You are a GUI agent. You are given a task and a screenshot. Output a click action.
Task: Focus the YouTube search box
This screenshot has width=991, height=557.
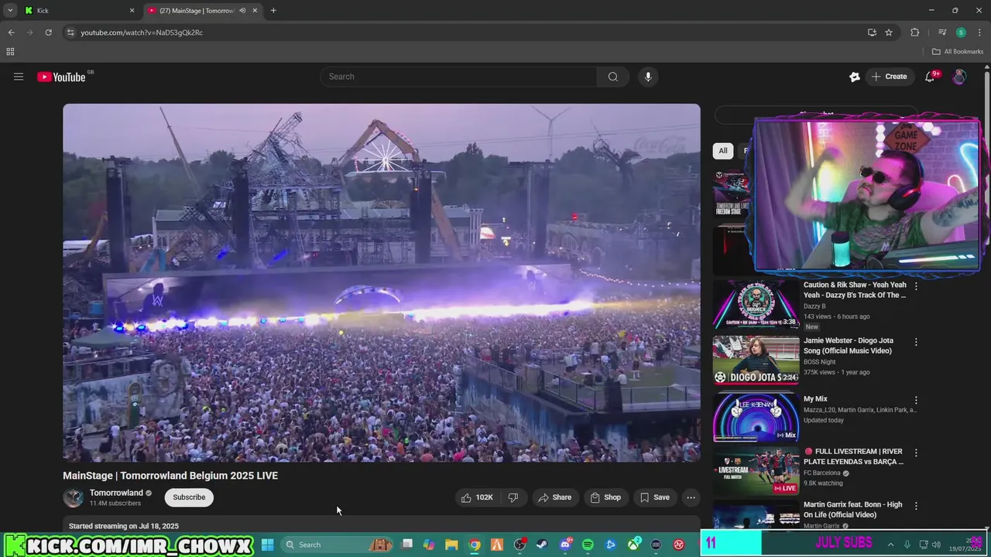[x=458, y=77]
